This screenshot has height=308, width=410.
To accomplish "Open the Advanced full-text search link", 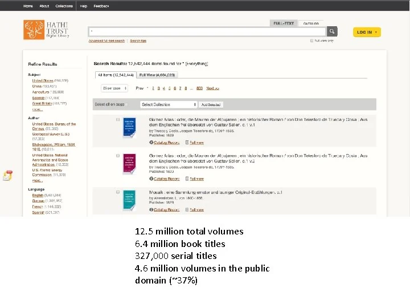I will click(106, 40).
